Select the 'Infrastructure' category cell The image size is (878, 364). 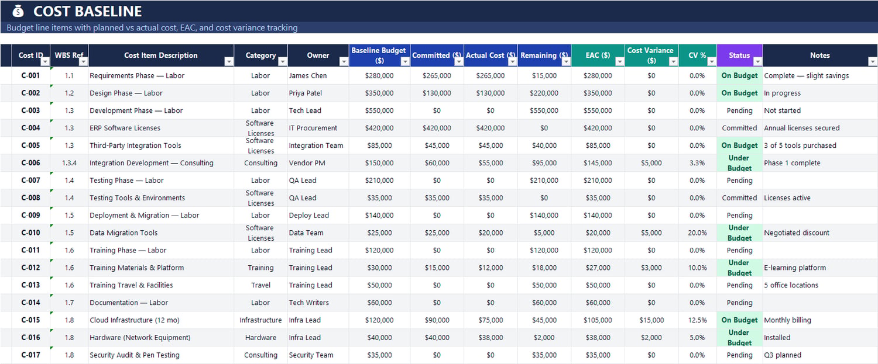click(x=260, y=320)
